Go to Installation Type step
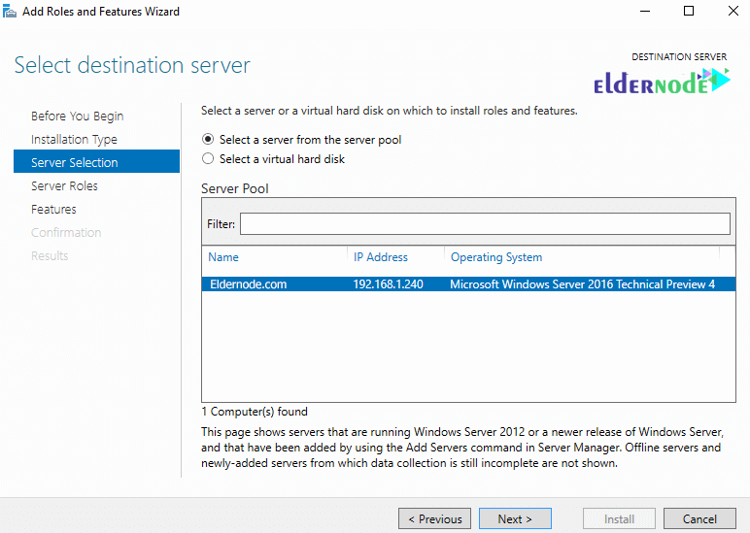Image resolution: width=750 pixels, height=533 pixels. click(x=74, y=140)
